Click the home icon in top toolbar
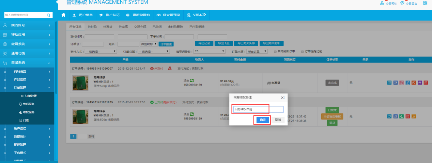Image resolution: width=432 pixels, height=163 pixels. tap(63, 15)
